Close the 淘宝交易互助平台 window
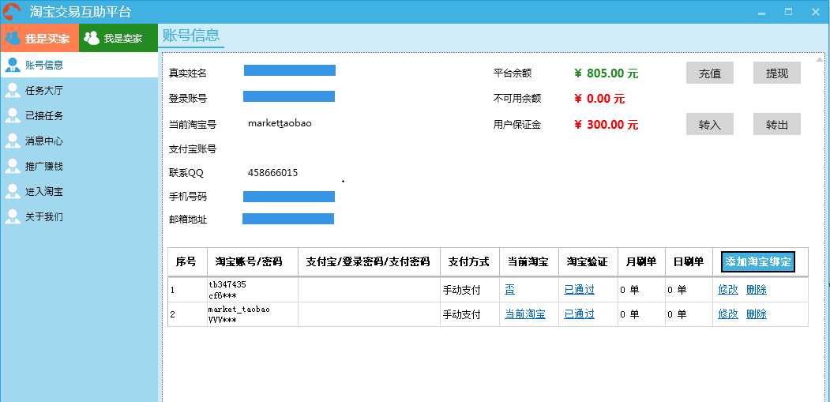 pyautogui.click(x=816, y=12)
